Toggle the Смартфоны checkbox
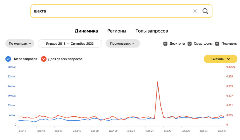The width and height of the screenshot is (240, 140). pos(190,44)
